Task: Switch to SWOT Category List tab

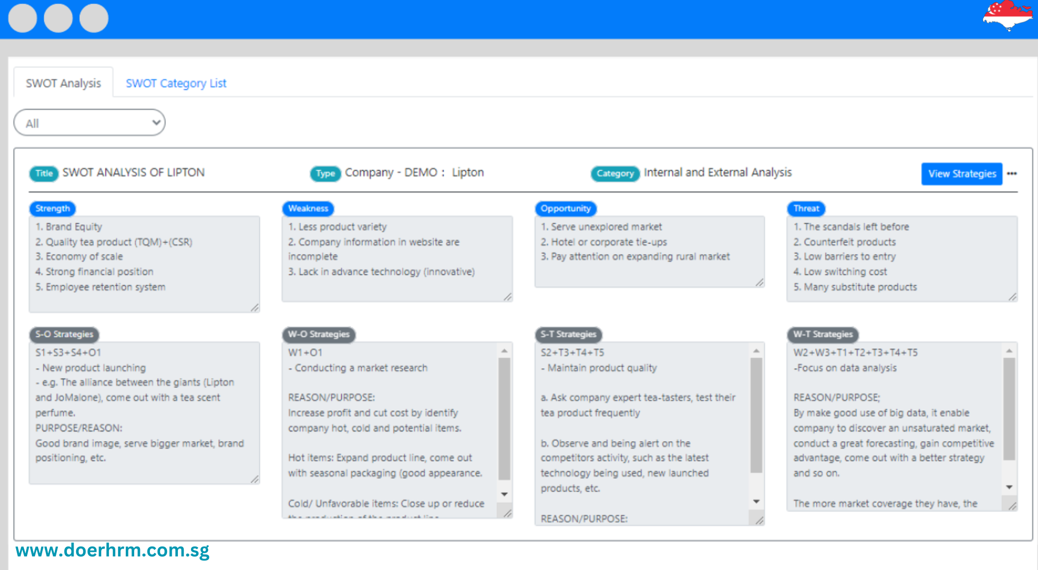Action: coord(176,83)
